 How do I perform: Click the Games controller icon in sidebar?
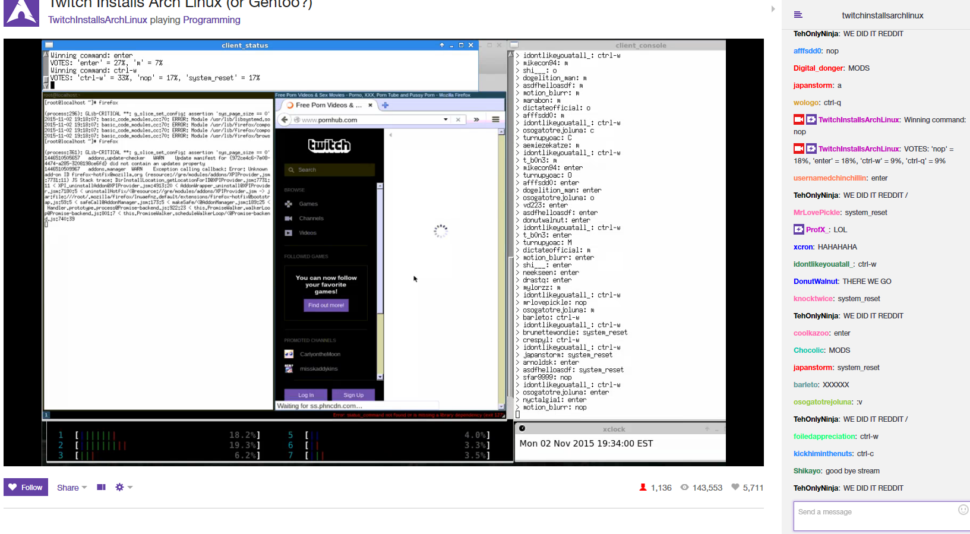click(x=288, y=204)
